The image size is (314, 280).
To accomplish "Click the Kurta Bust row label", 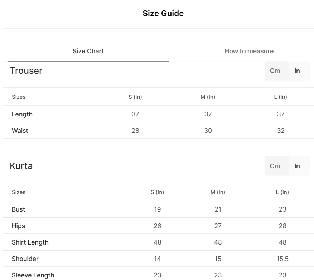I will (19, 209).
